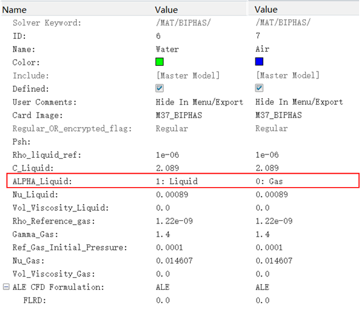This screenshot has width=361, height=309.
Task: Edit the Air name field
Action: 262,49
